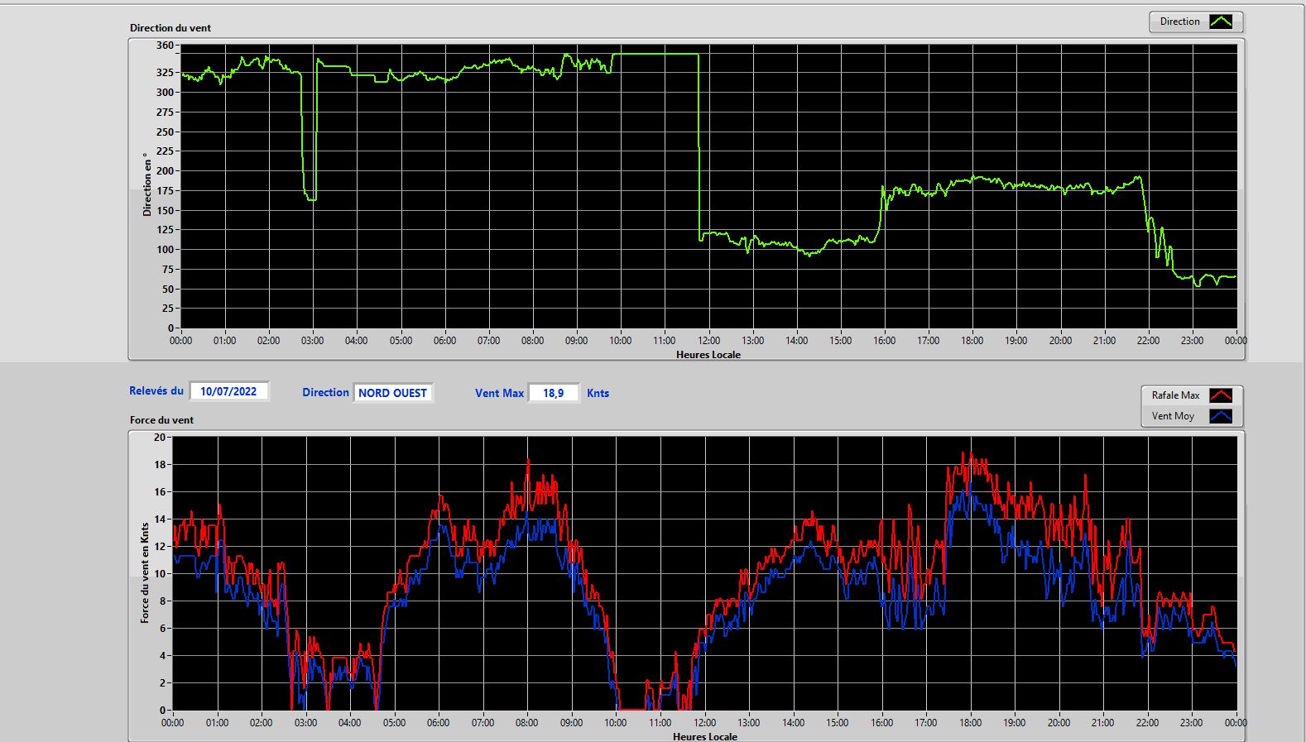This screenshot has height=742, width=1306.
Task: Click the Vent Max value 18,9
Action: pos(553,393)
